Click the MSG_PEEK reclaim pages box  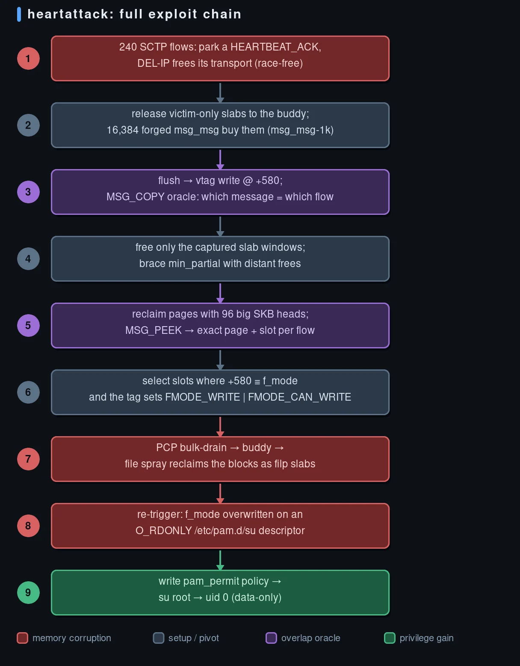(220, 326)
